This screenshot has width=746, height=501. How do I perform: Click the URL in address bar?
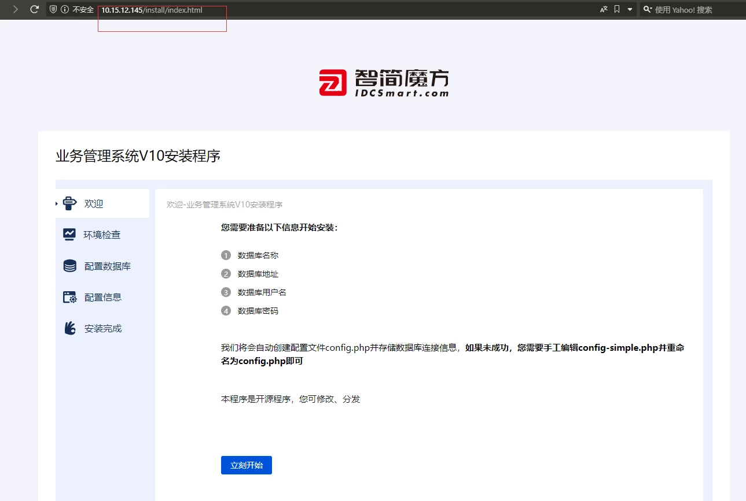tap(152, 10)
